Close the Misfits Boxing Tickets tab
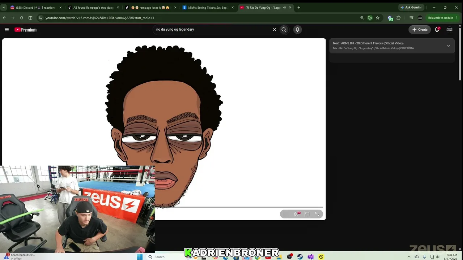The height and width of the screenshot is (260, 463). [233, 8]
